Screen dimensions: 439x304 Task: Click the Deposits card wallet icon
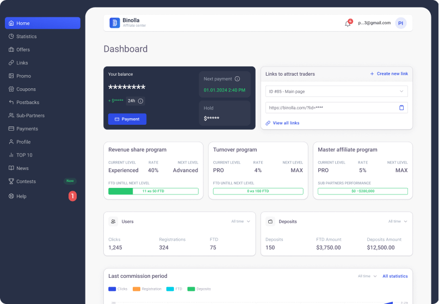coord(270,222)
